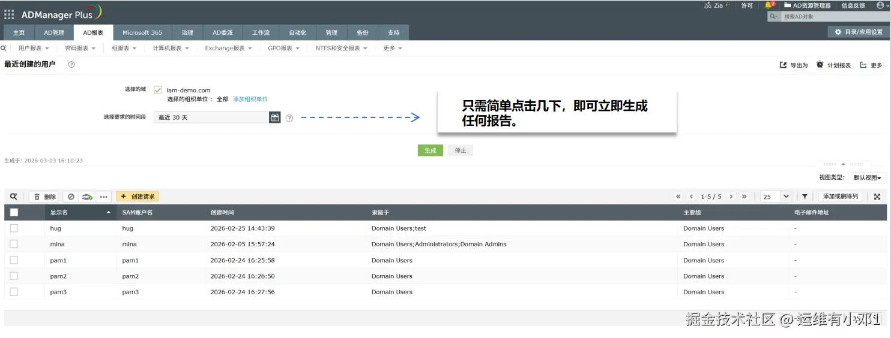The height and width of the screenshot is (338, 891).
Task: Click the 删除 button
Action: pos(44,197)
